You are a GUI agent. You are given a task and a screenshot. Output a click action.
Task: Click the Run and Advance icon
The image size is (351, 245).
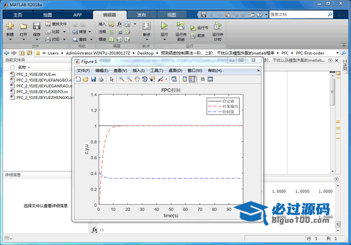(x=181, y=26)
